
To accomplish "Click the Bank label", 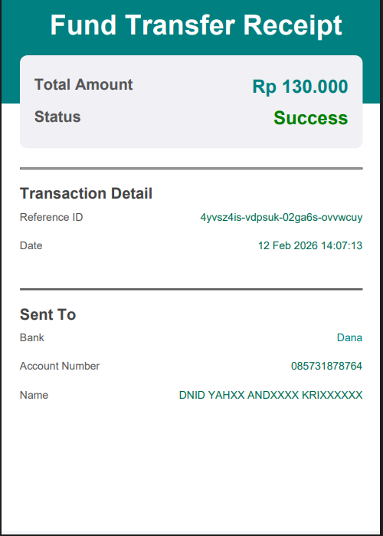I will click(31, 337).
